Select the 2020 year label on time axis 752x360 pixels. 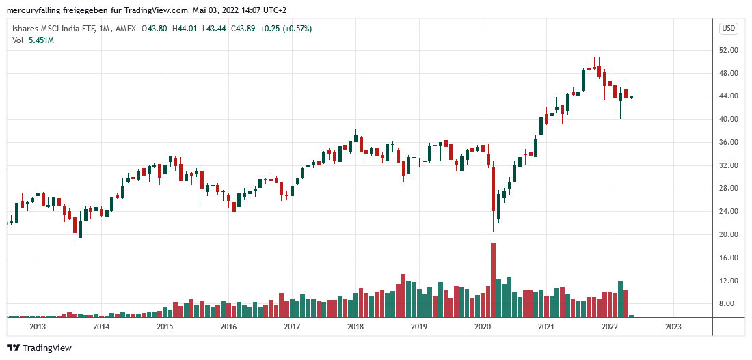[x=483, y=327]
